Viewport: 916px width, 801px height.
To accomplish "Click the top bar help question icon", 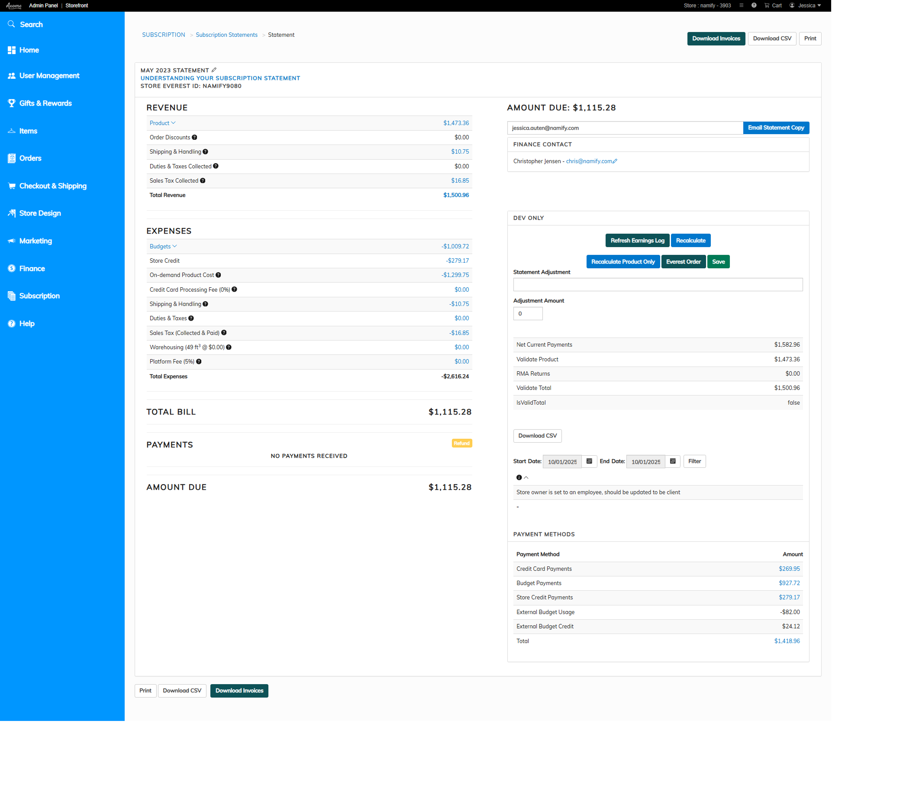I will [754, 6].
